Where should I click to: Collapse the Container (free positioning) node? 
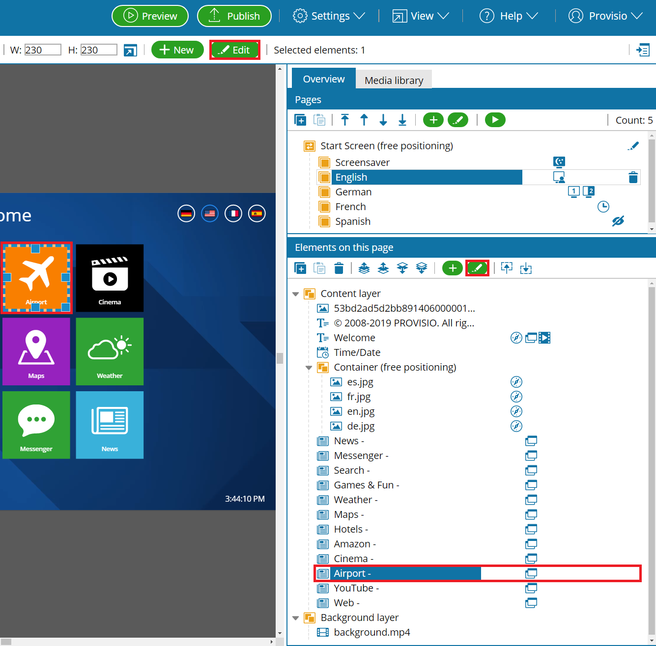pos(309,368)
